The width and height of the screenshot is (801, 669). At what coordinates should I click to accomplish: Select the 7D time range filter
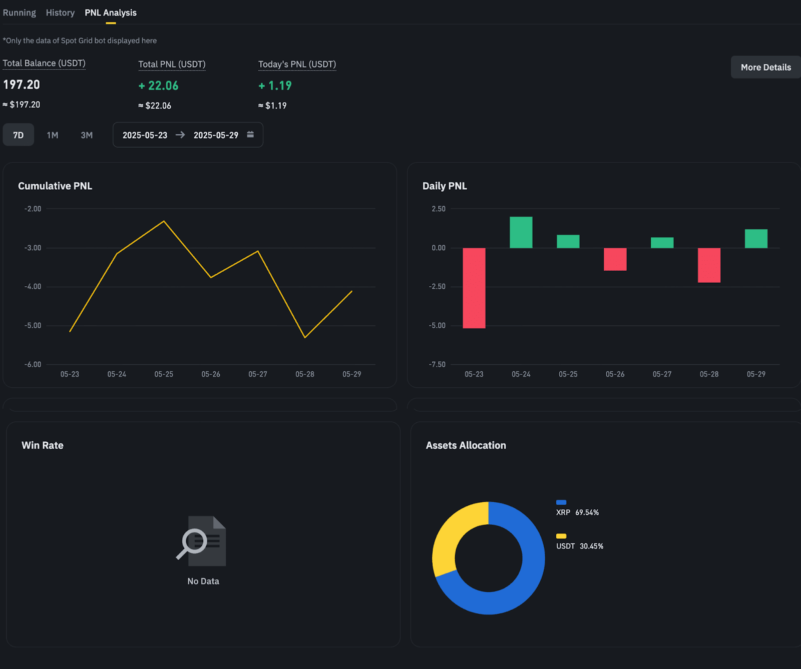18,135
